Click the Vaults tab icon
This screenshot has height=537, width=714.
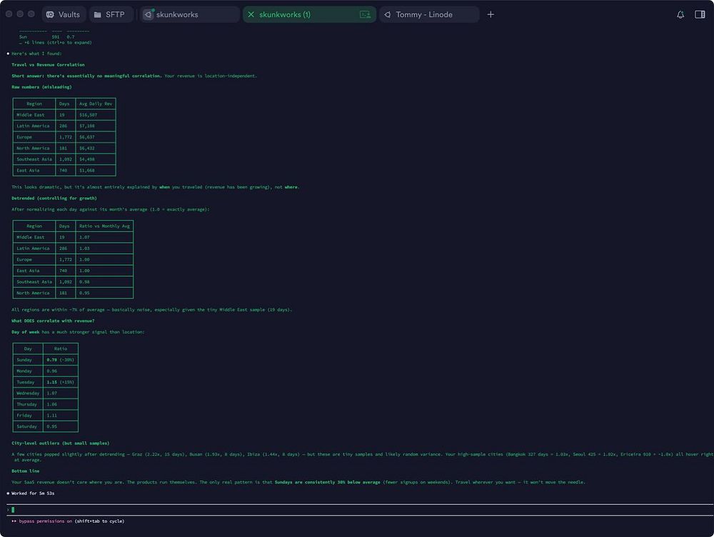point(50,14)
